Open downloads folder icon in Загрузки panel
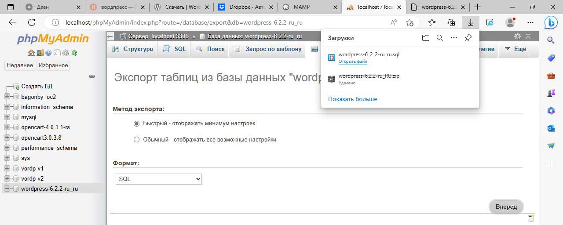 point(425,38)
